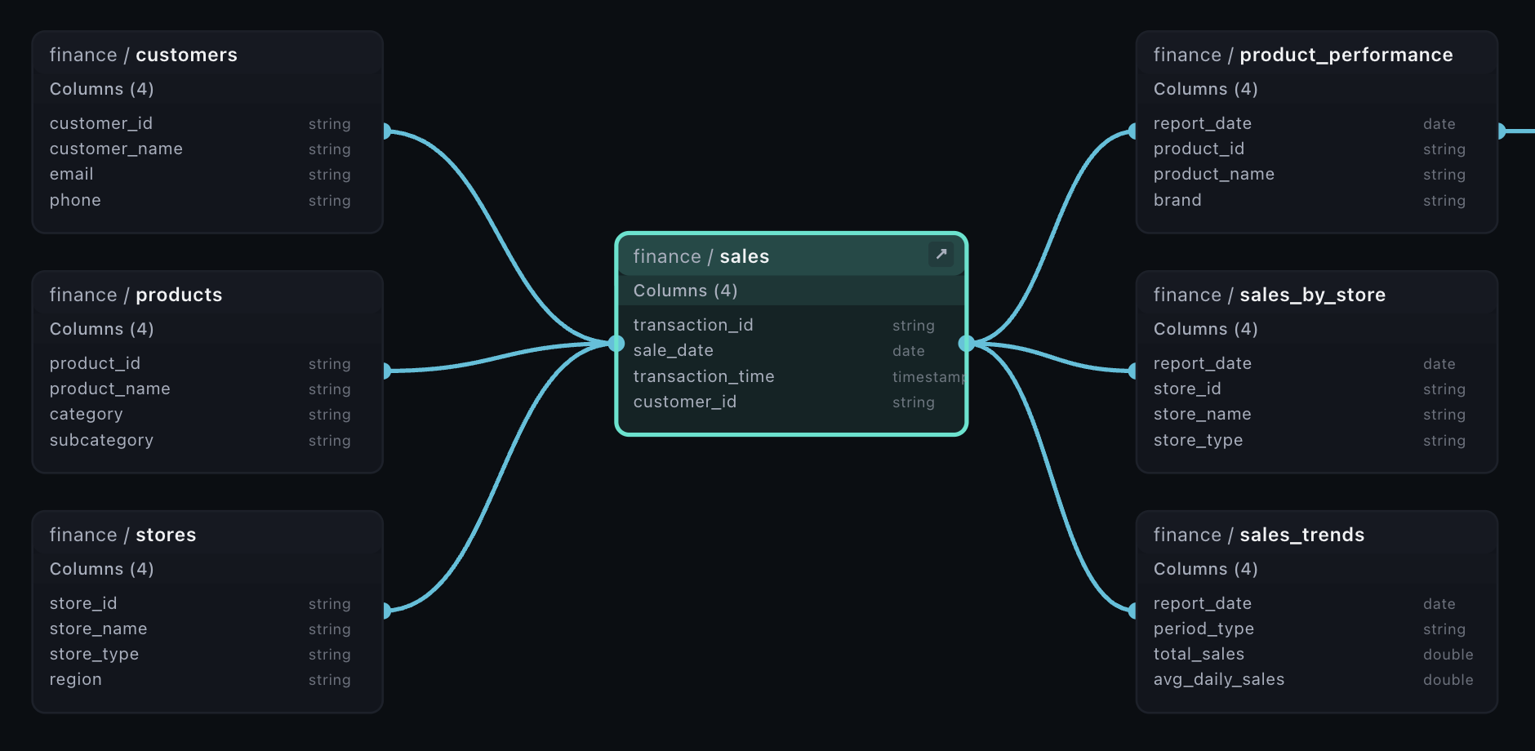
Task: Open the finance / sales_trends table
Action: point(1259,535)
